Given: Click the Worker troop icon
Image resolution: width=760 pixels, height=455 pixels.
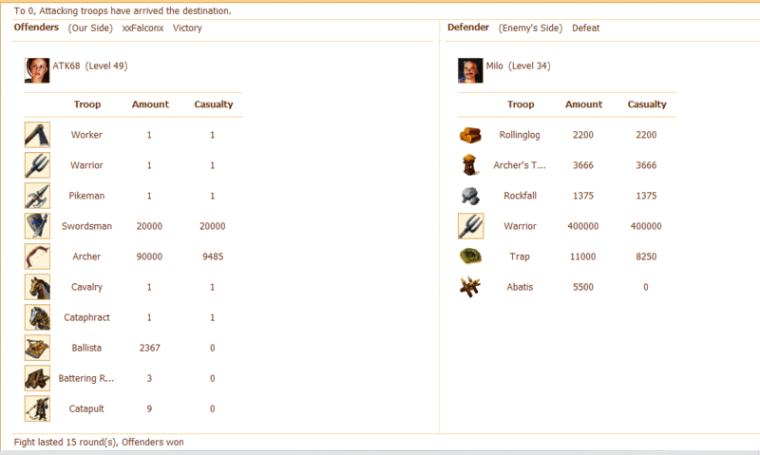Looking at the screenshot, I should pyautogui.click(x=37, y=135).
